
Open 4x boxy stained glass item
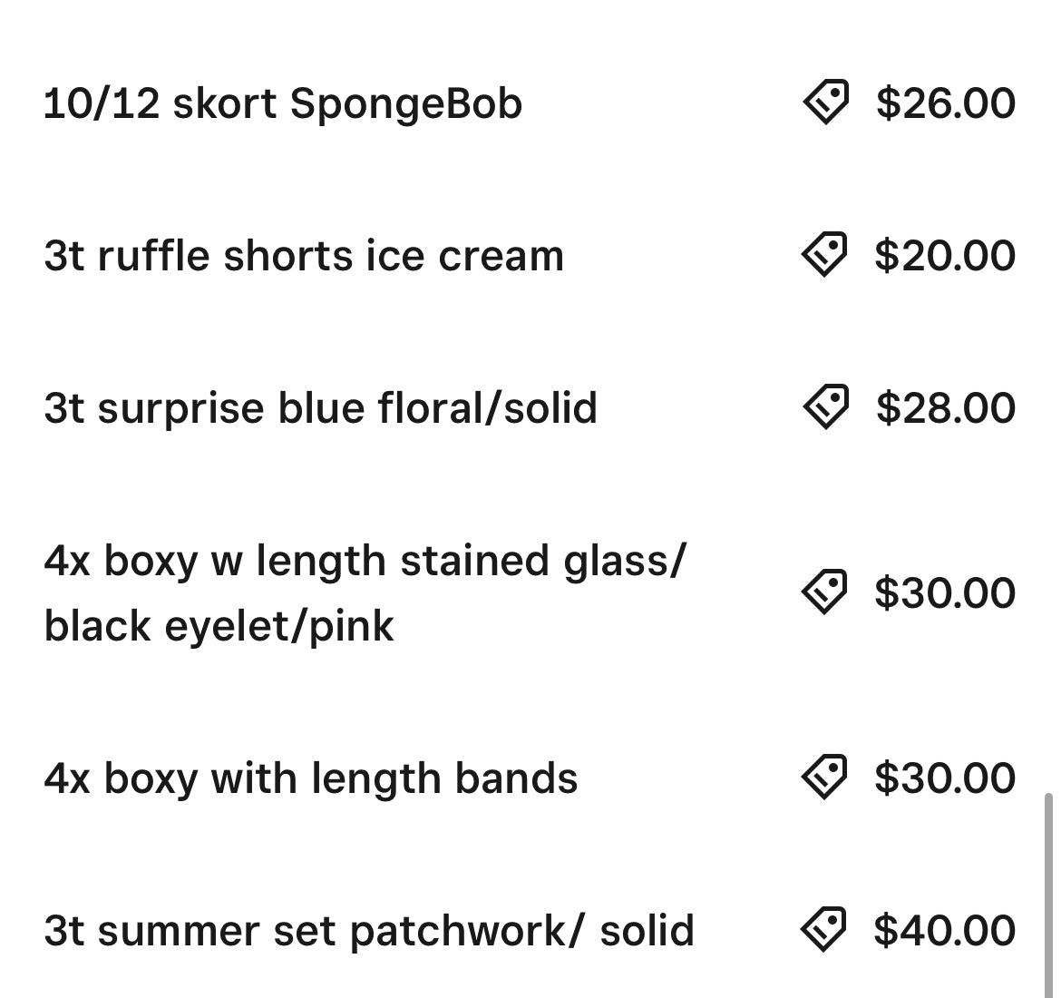pyautogui.click(x=365, y=561)
